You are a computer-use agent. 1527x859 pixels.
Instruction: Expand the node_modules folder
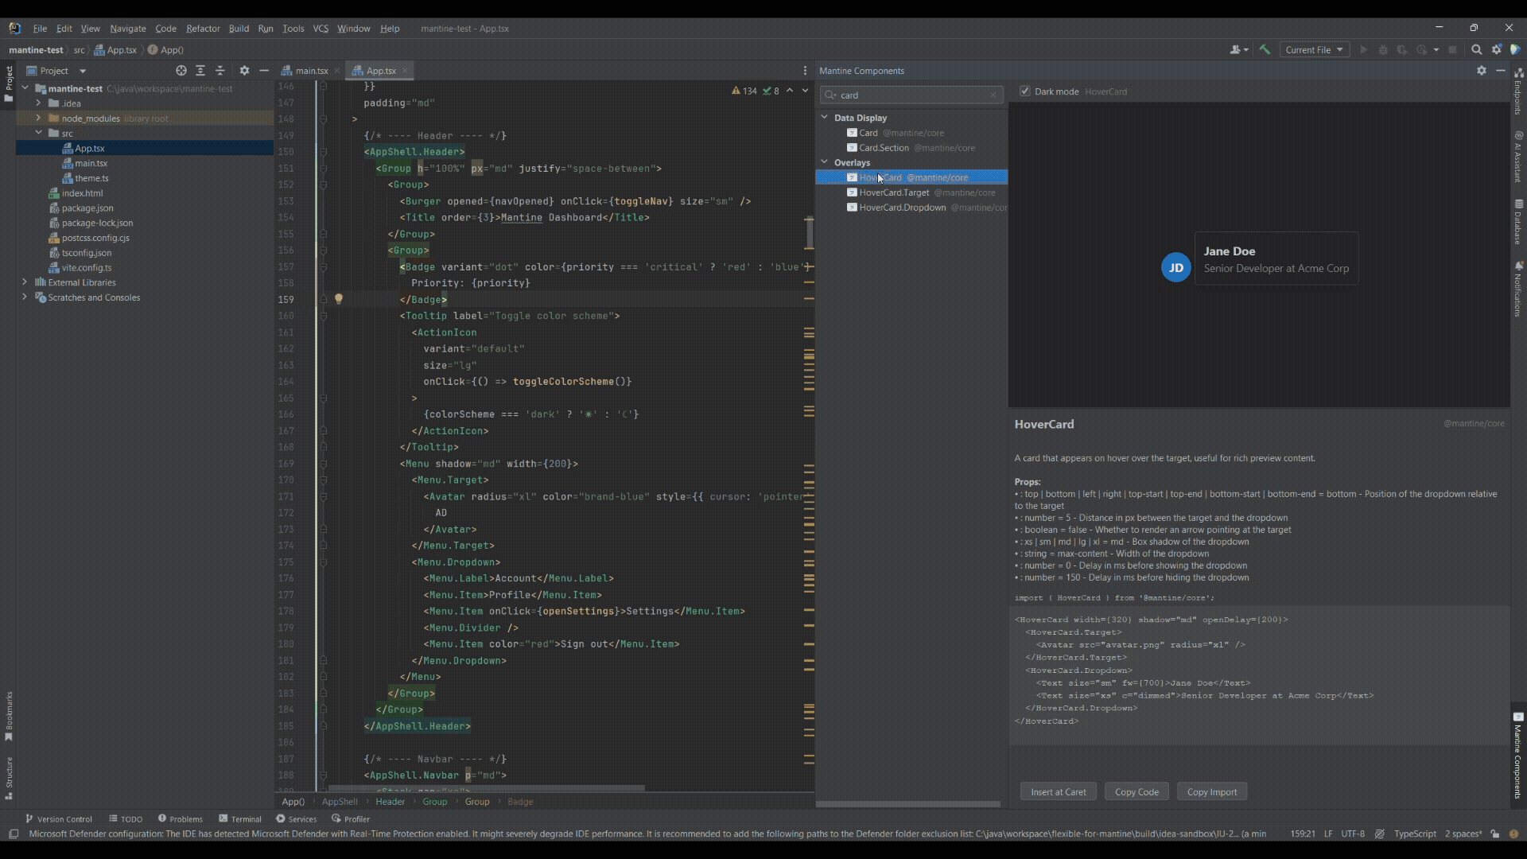[x=38, y=119]
